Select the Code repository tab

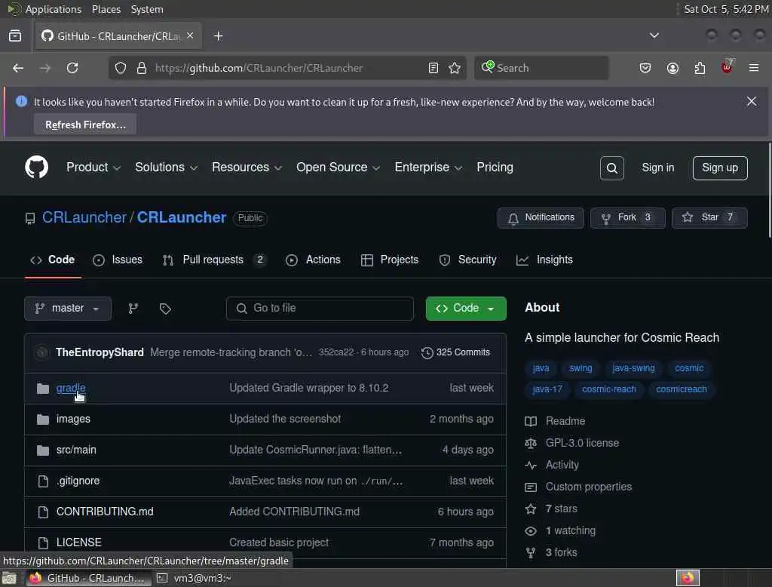point(53,260)
